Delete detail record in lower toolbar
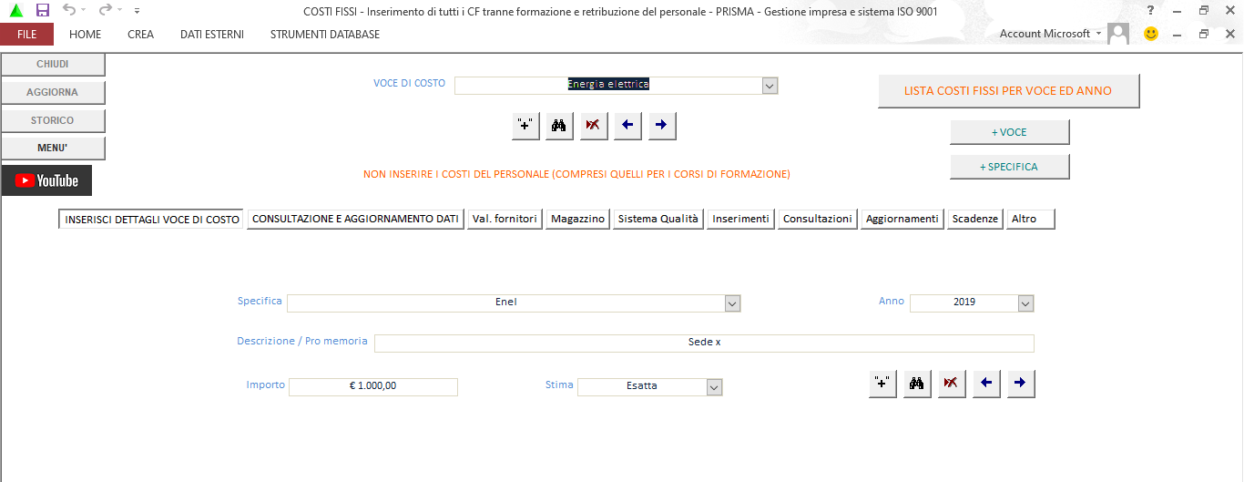 [951, 384]
